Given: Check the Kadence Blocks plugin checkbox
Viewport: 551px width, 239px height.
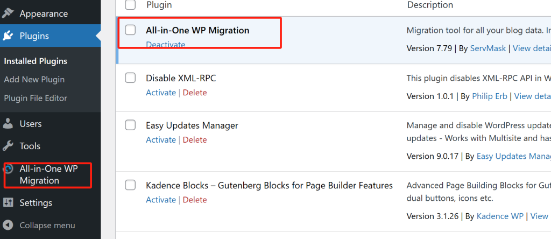Looking at the screenshot, I should (x=130, y=185).
